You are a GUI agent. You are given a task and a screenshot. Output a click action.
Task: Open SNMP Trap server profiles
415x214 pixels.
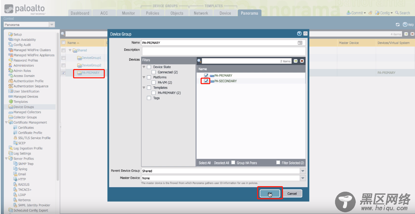coord(26,164)
